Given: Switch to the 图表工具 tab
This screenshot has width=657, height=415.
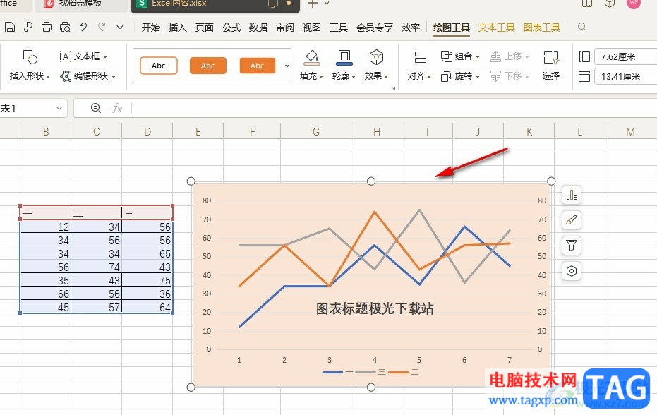Looking at the screenshot, I should point(542,28).
